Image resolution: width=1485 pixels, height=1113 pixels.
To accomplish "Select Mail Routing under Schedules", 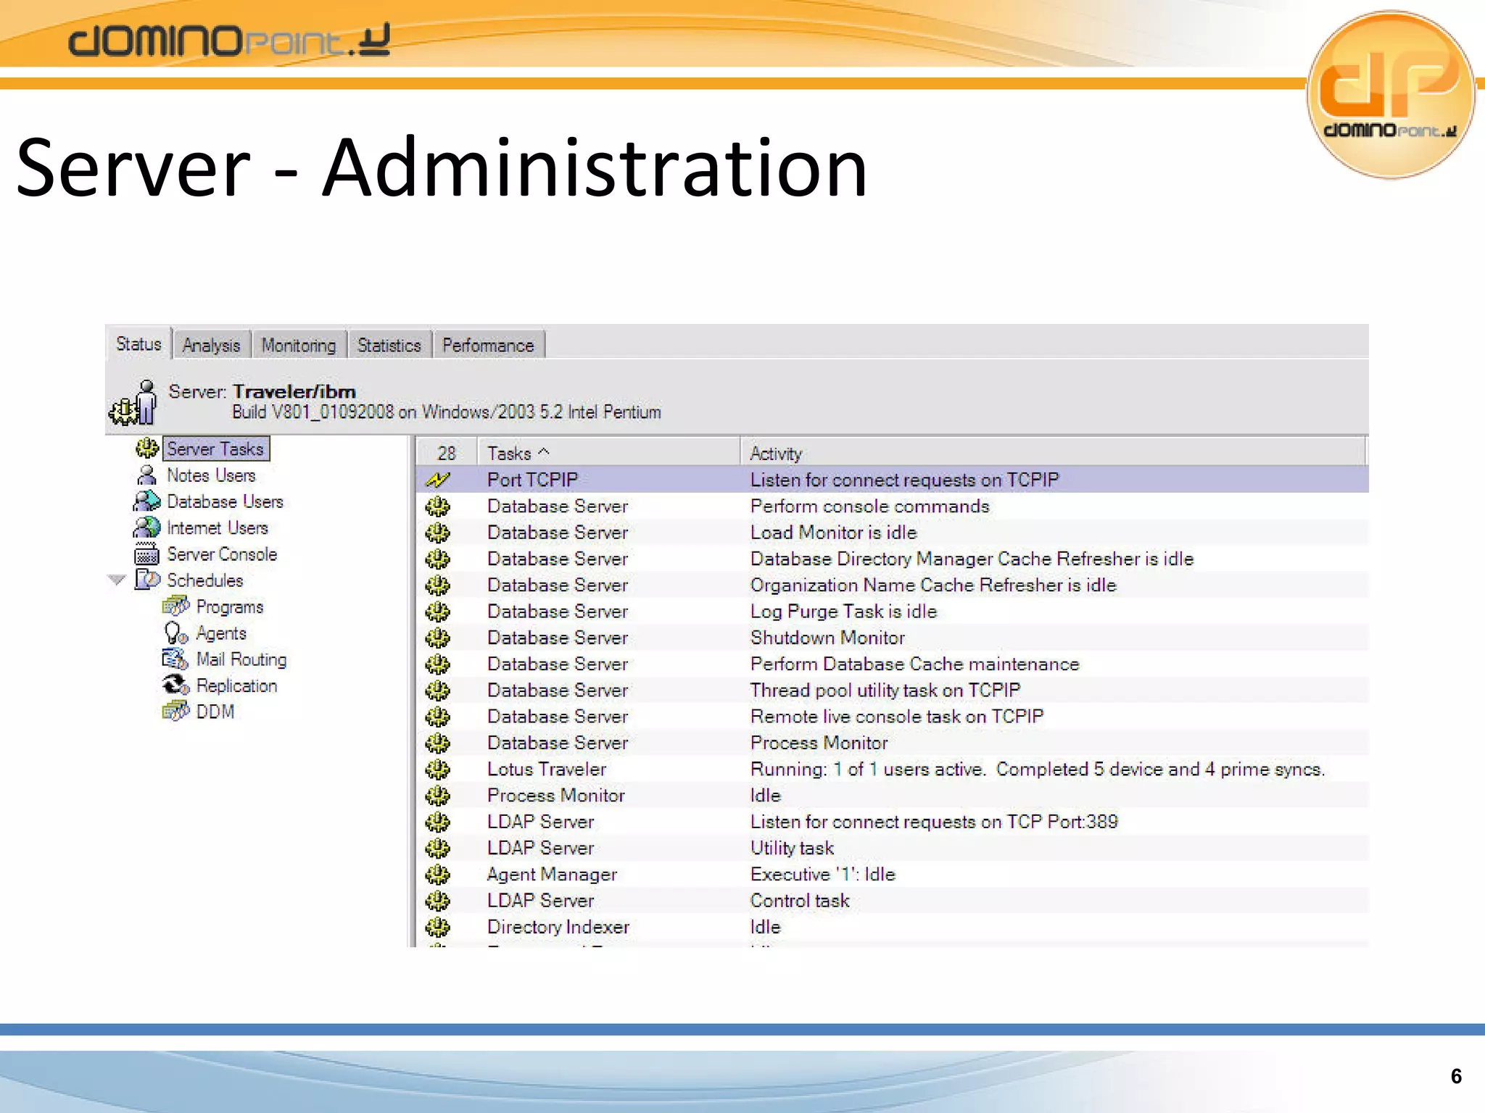I will pyautogui.click(x=241, y=659).
